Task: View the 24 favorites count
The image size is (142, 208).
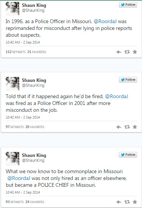Action: (35, 202)
